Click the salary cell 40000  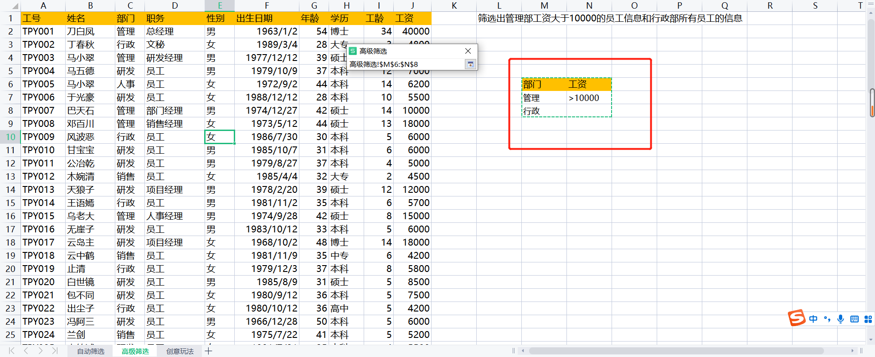[412, 31]
